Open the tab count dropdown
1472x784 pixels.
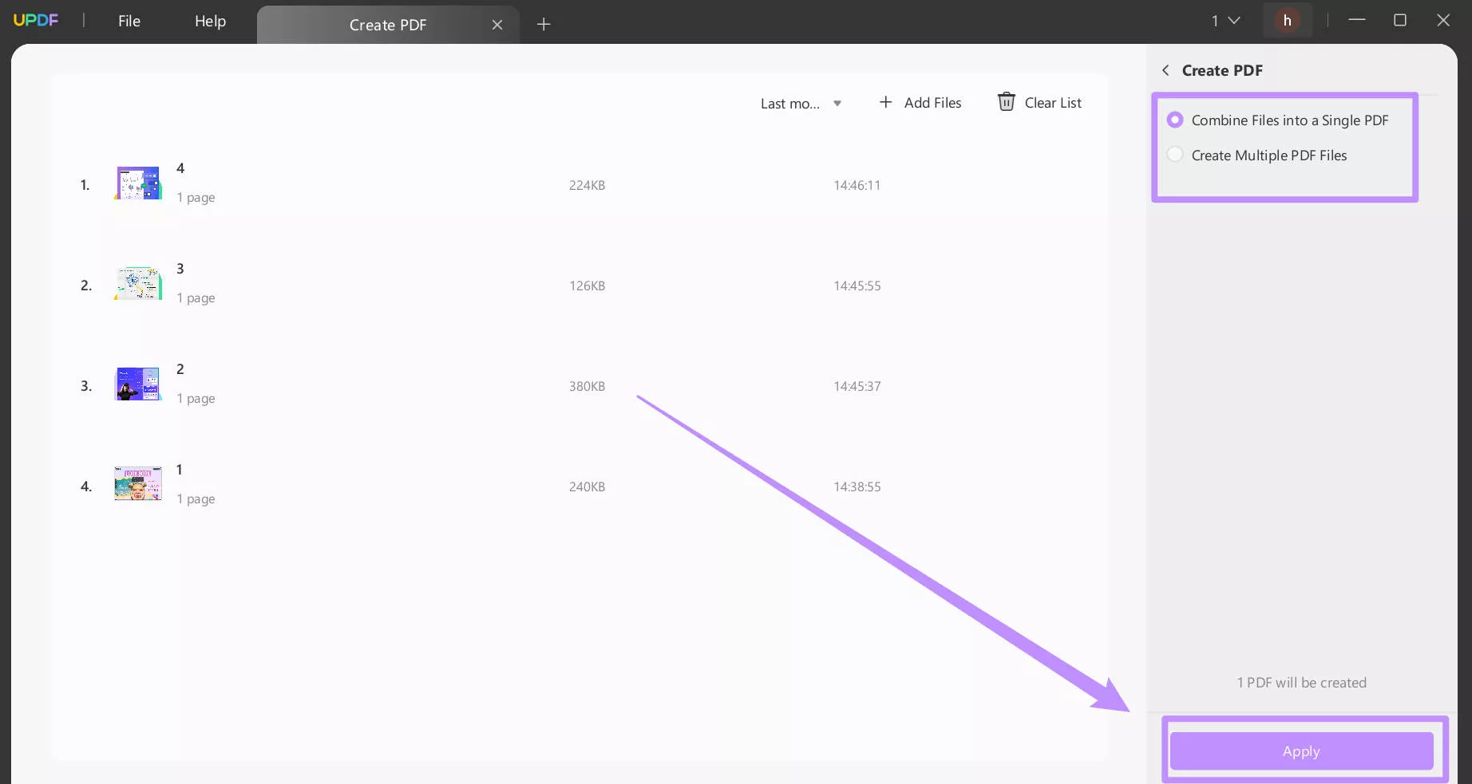click(1224, 20)
